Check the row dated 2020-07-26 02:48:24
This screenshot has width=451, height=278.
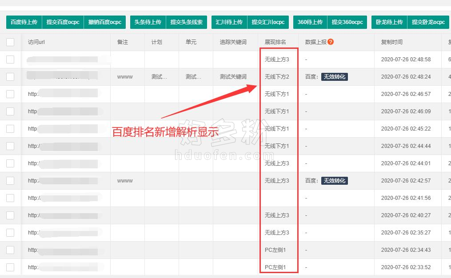10,77
